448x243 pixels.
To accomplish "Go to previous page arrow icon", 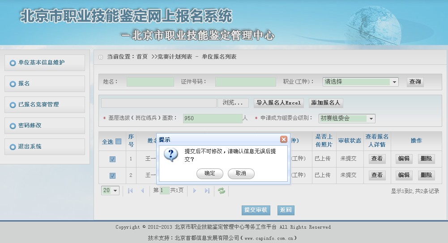I will pos(143,191).
